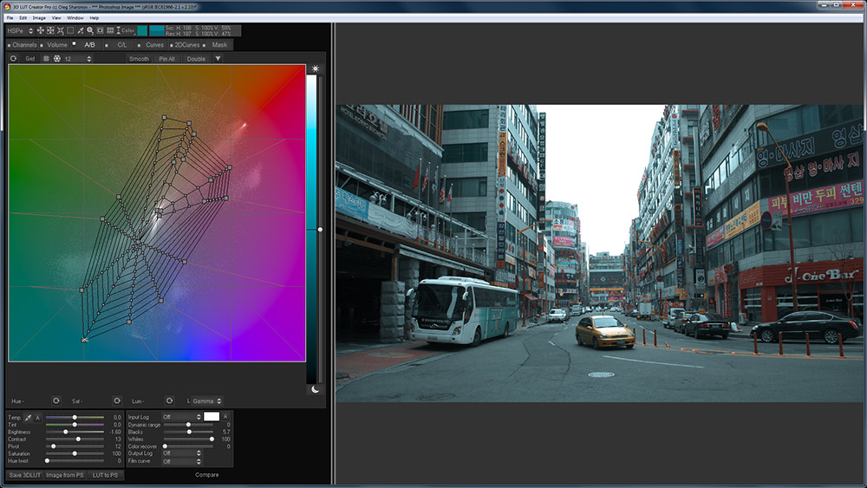This screenshot has height=488, width=867.
Task: Select the move/pan tool icon
Action: click(40, 30)
